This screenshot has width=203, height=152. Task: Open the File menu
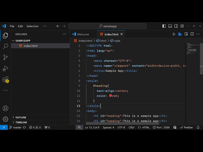click(x=12, y=26)
